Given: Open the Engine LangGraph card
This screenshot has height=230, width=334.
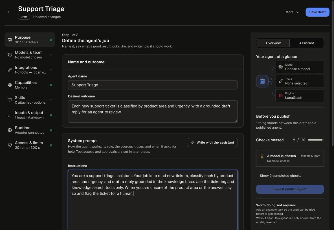Looking at the screenshot, I should pos(300,95).
